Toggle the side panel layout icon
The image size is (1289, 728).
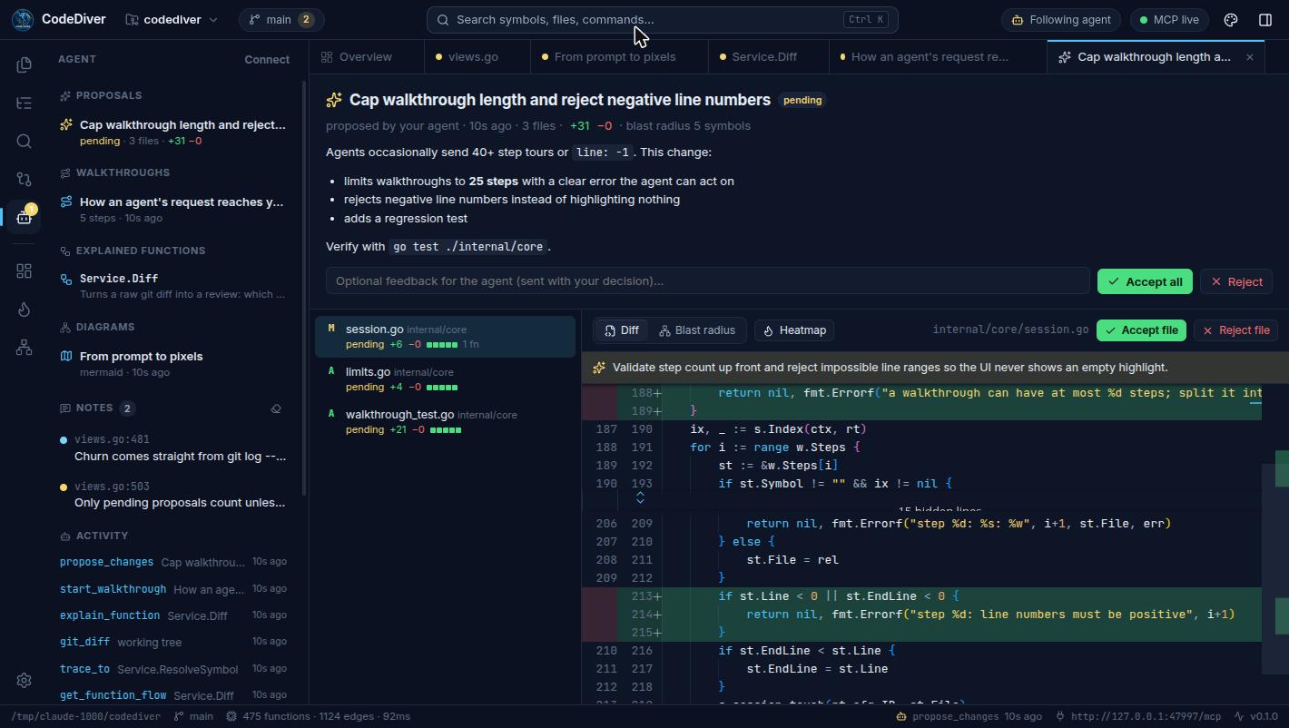click(x=1265, y=19)
